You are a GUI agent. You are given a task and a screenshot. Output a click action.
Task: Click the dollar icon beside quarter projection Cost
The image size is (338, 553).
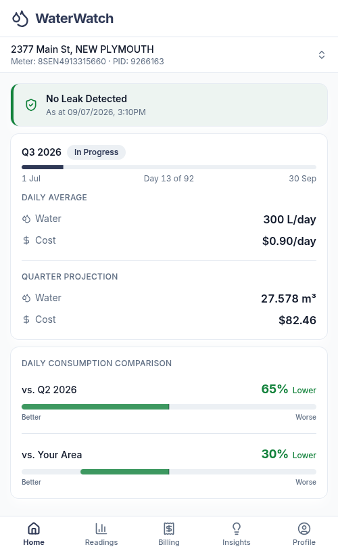point(26,319)
